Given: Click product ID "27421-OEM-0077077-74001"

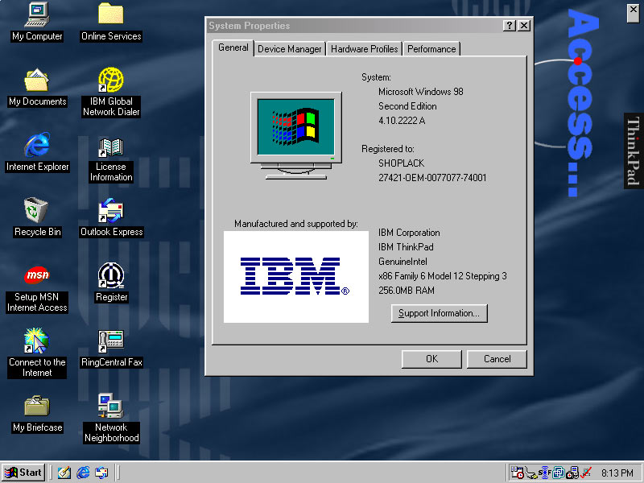Looking at the screenshot, I should 432,178.
